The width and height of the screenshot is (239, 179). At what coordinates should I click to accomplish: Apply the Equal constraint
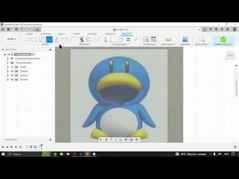point(128,39)
